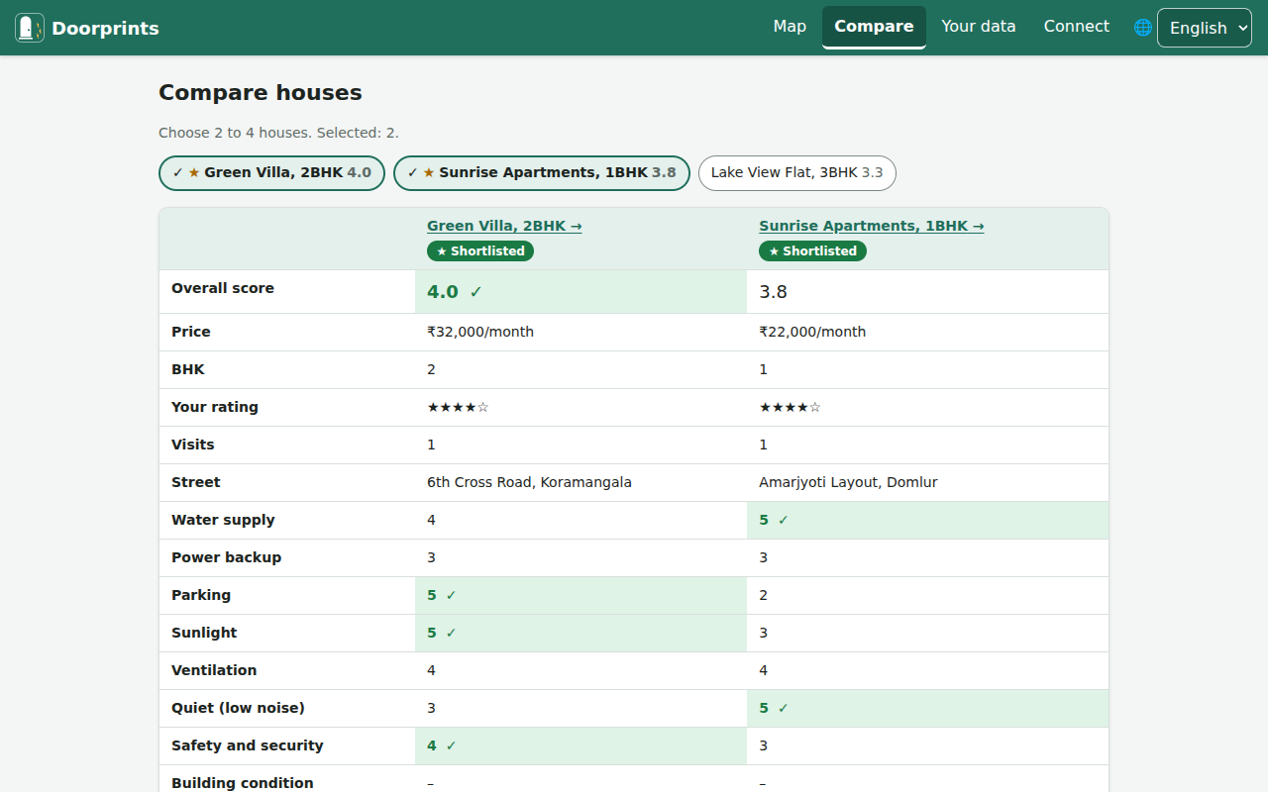The width and height of the screenshot is (1268, 792).
Task: Select the Lake View Flat, 3BHK chip
Action: (797, 172)
